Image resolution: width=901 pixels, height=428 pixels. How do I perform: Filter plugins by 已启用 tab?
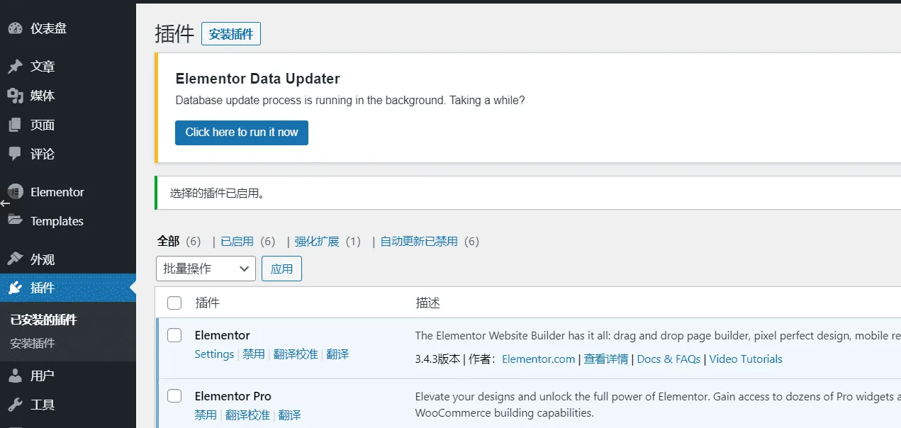[237, 242]
